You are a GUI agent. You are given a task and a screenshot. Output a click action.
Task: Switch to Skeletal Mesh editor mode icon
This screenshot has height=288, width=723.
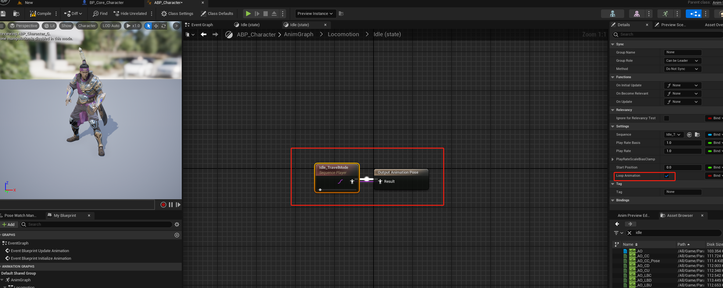tap(637, 14)
